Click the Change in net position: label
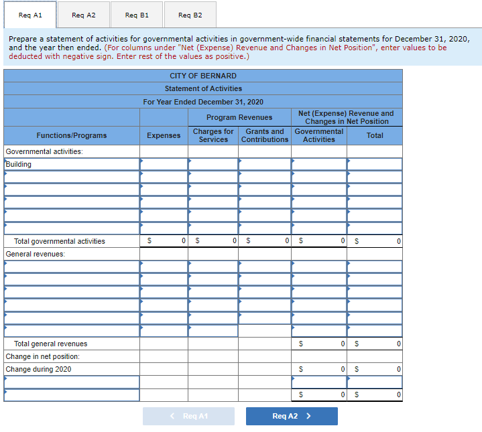The width and height of the screenshot is (482, 432). [42, 356]
